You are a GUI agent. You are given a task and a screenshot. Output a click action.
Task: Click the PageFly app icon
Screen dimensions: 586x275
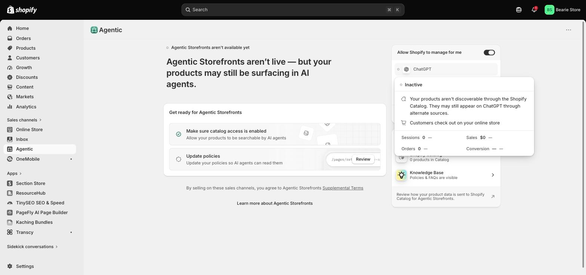pos(10,212)
